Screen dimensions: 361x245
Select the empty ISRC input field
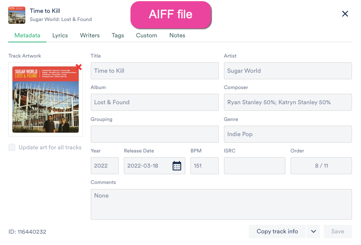255,166
